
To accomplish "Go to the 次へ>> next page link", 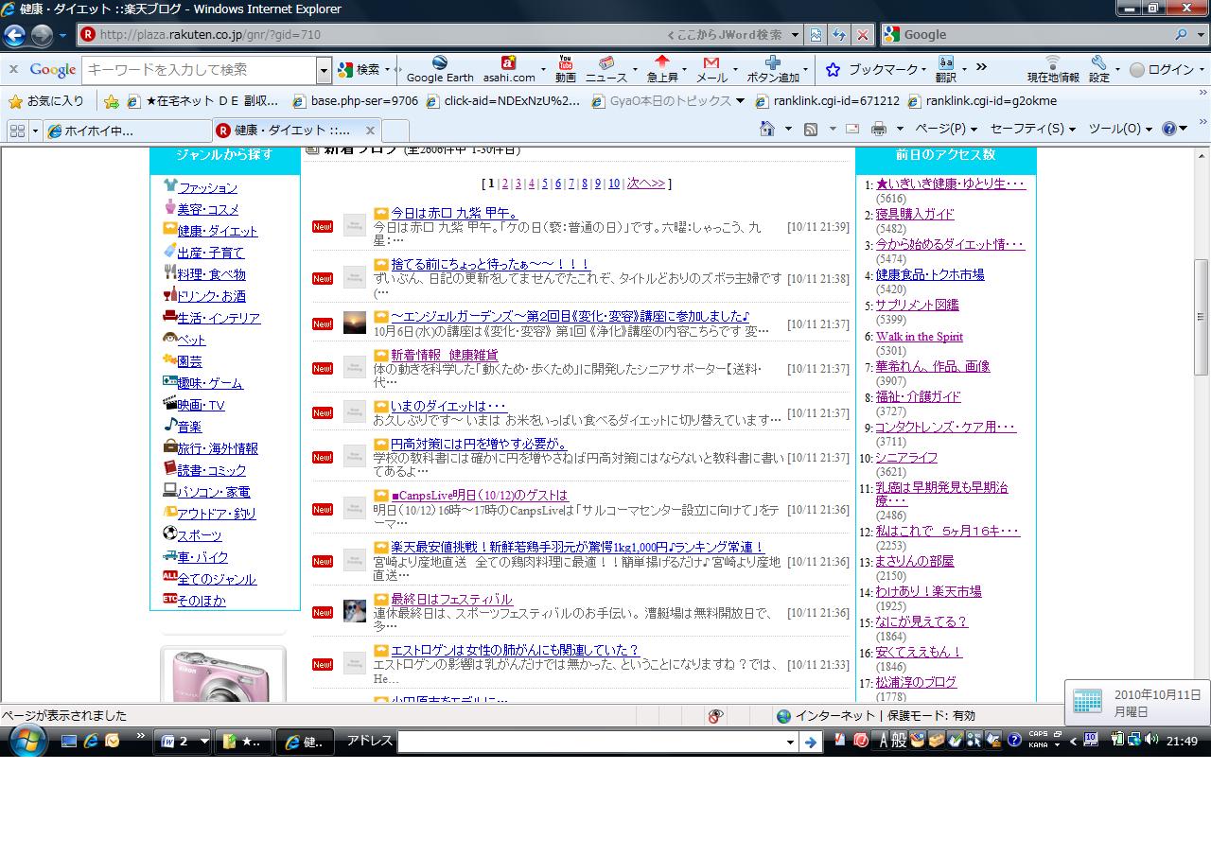I will pos(646,184).
